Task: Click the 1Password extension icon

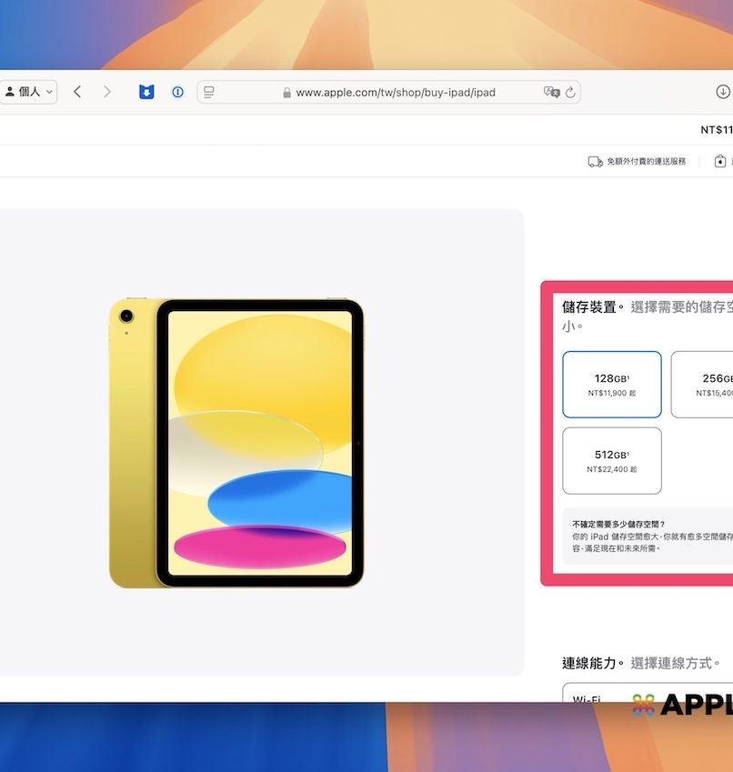Action: [177, 92]
